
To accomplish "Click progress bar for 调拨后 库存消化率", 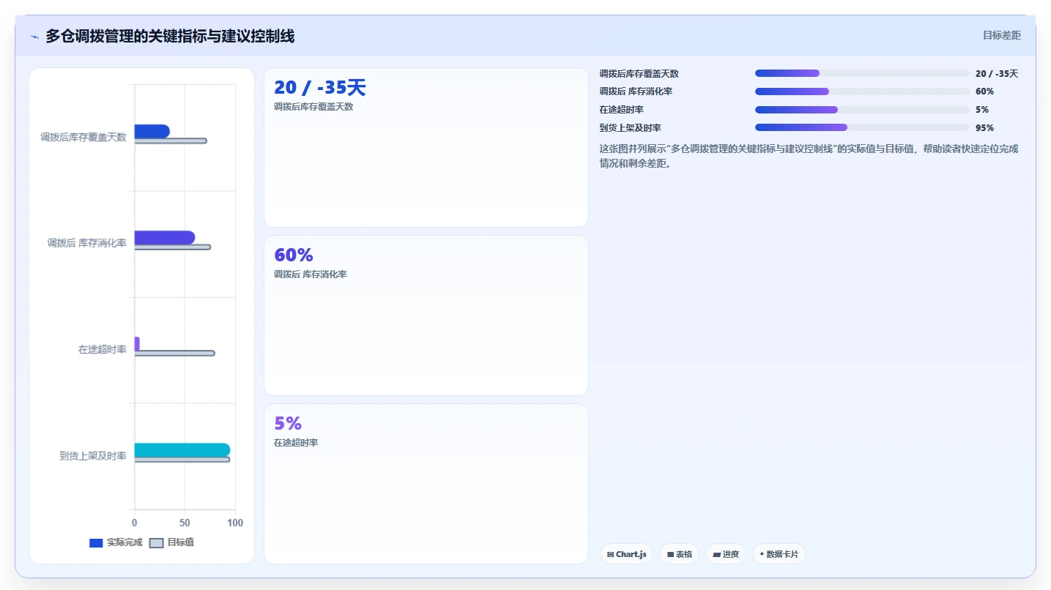I will coord(862,92).
